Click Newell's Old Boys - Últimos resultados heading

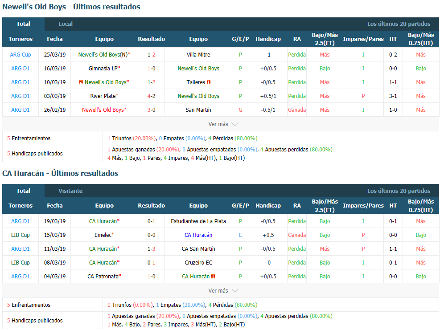tap(71, 7)
